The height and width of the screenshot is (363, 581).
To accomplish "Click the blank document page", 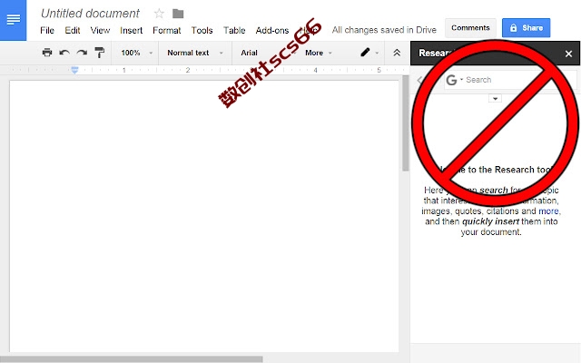I will [x=204, y=216].
